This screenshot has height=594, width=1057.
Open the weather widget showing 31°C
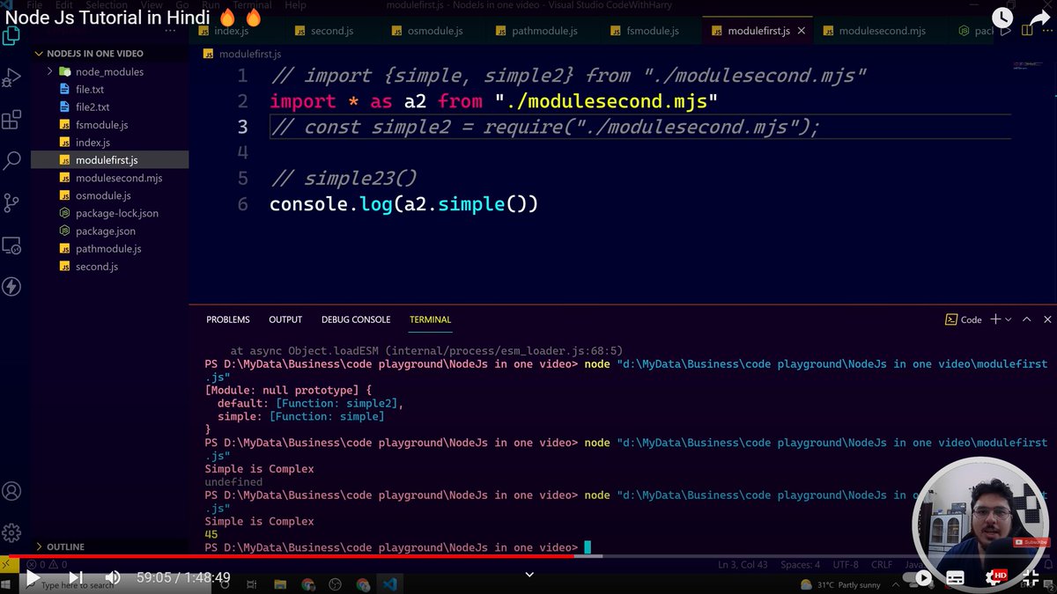point(840,584)
